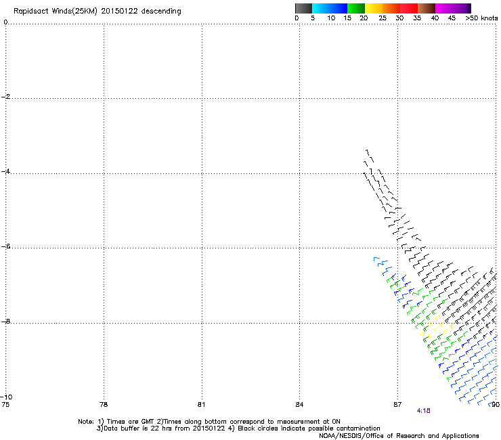
Task: Click the longitude label '84'
Action: [299, 405]
